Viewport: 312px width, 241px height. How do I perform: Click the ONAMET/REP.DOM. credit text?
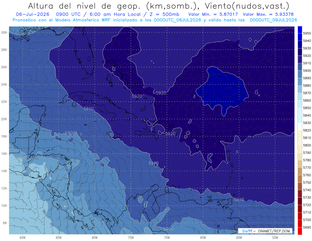(x=274, y=231)
